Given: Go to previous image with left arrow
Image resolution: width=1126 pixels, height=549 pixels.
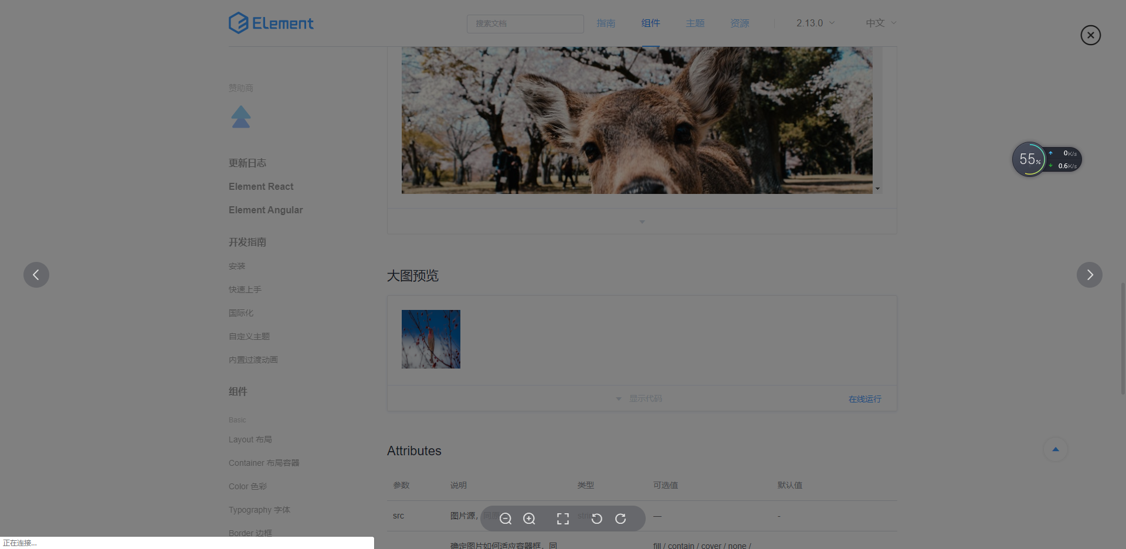Looking at the screenshot, I should pyautogui.click(x=36, y=274).
